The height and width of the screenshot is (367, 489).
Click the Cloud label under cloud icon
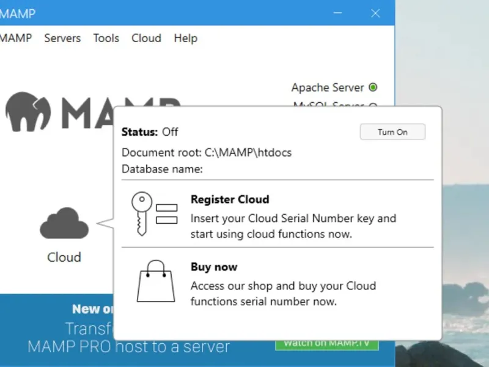(64, 258)
